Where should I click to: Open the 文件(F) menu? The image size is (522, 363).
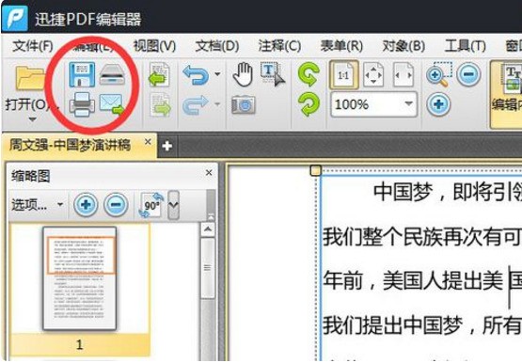33,46
